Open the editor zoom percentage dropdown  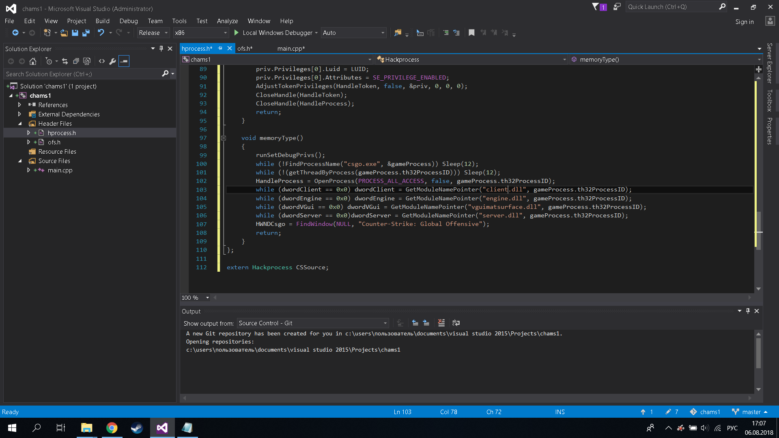[x=207, y=298]
